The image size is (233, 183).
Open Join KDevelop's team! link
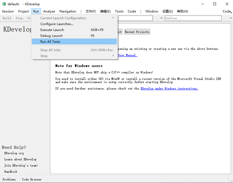[x=21, y=166]
